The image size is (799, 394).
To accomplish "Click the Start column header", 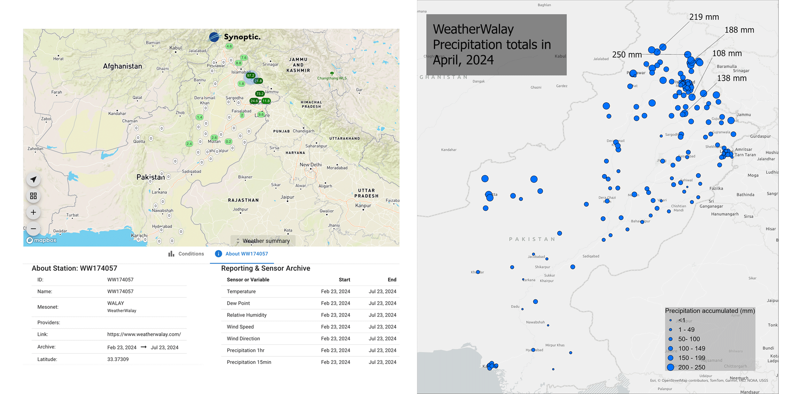I will pyautogui.click(x=344, y=280).
